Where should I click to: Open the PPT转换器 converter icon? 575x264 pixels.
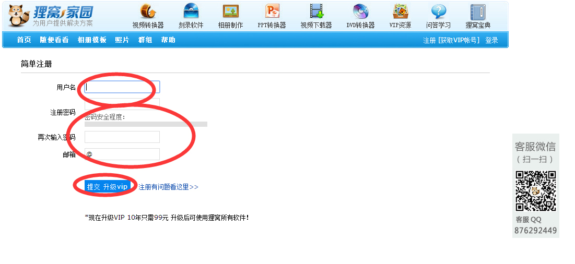pos(272,11)
